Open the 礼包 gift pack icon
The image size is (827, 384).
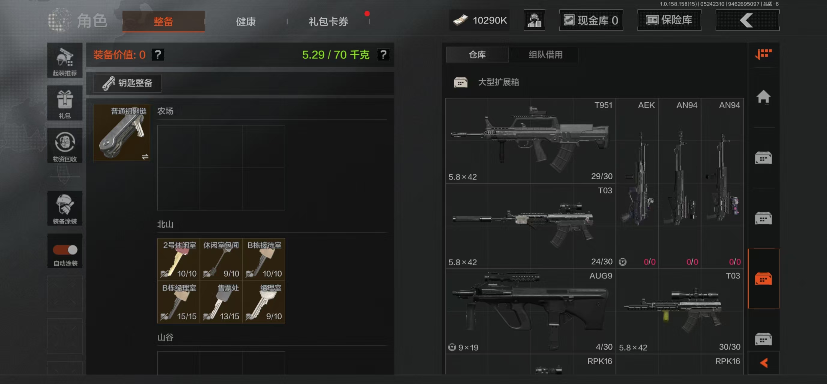[65, 103]
